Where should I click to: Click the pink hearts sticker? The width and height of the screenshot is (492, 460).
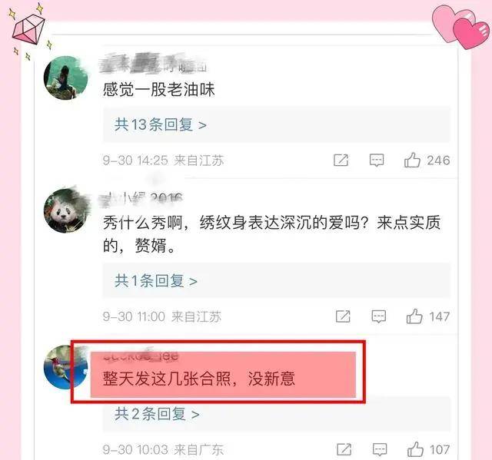coord(460,27)
